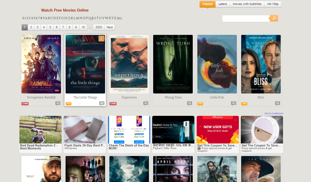Viewport: 311px width, 182px height.
Task: Filter movies by letter A
Action: (46, 18)
